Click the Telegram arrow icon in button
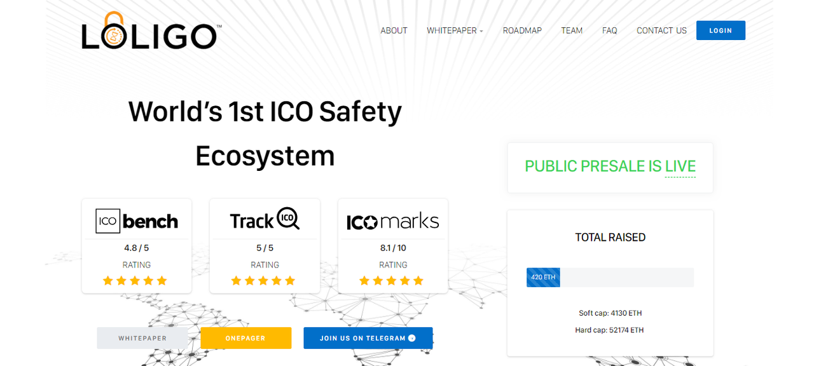This screenshot has width=814, height=366. pyautogui.click(x=411, y=338)
